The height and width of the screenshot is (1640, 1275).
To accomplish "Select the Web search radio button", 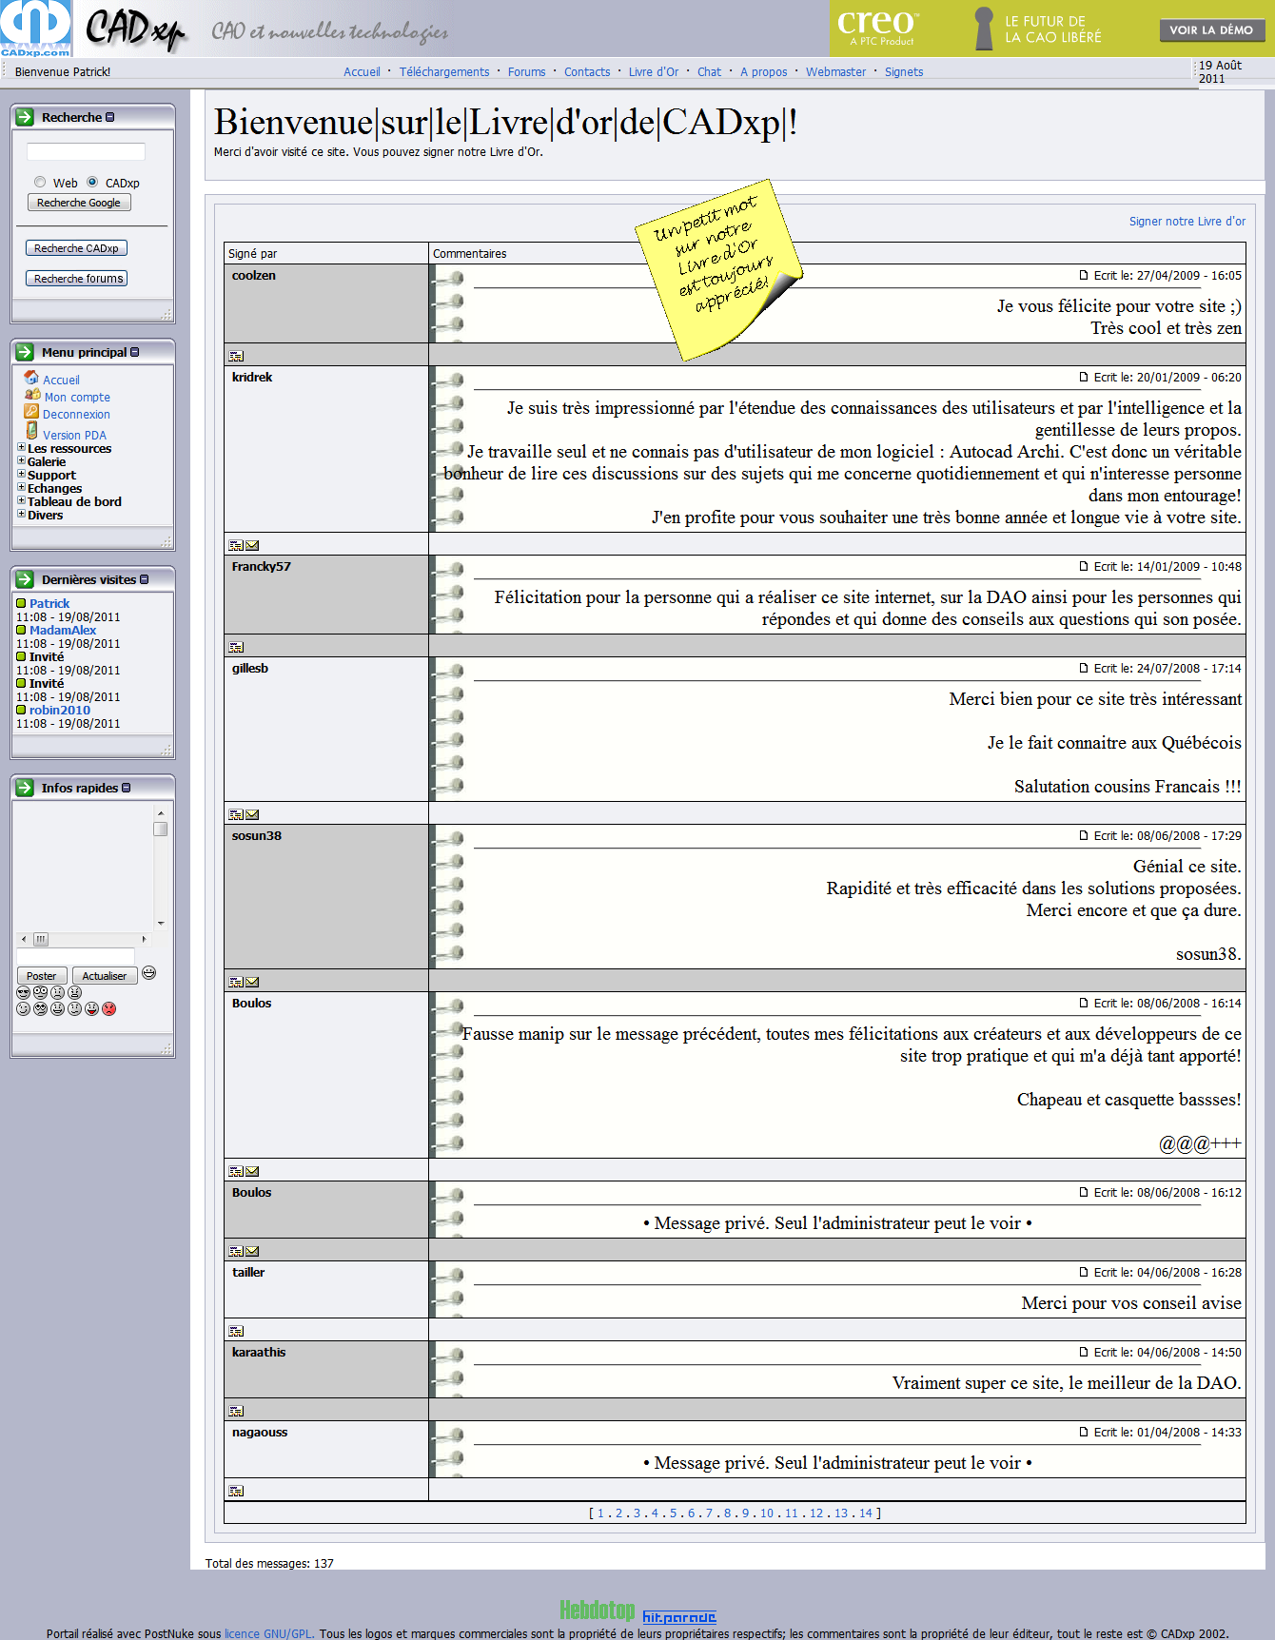I will coord(40,183).
